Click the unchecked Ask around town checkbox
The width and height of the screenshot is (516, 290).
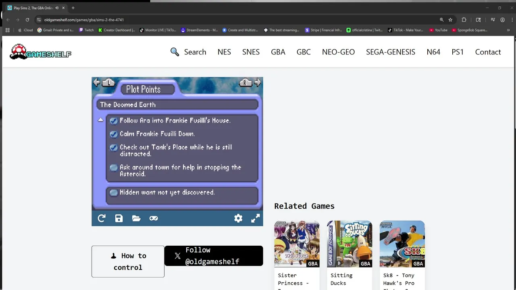tap(114, 168)
